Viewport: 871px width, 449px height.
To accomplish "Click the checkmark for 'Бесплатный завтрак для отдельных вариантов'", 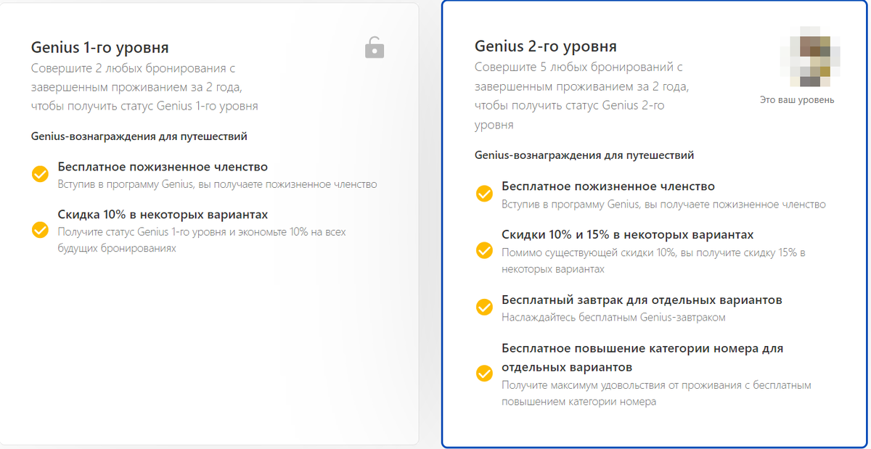I will 483,306.
